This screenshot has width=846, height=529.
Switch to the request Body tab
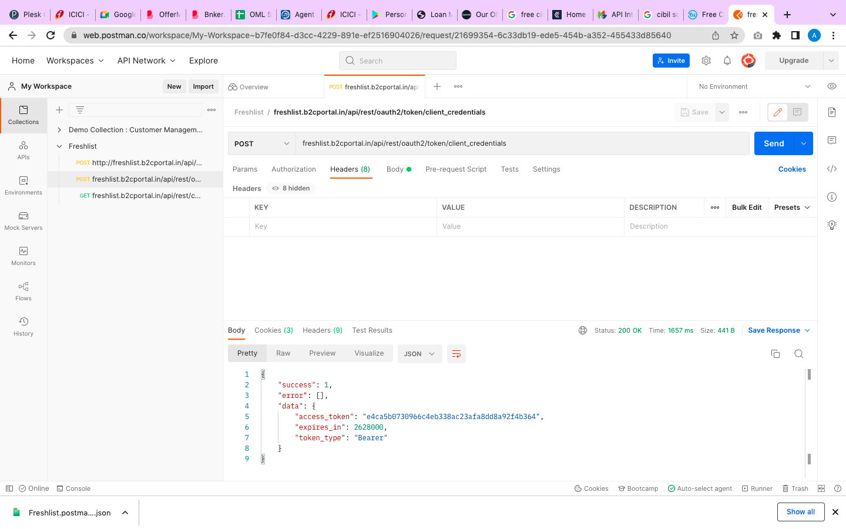pyautogui.click(x=398, y=169)
